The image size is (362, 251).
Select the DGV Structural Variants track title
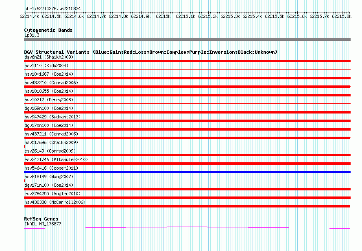[151, 52]
